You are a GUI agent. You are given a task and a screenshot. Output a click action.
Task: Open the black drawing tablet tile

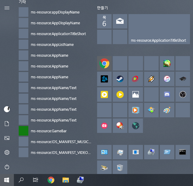[x=183, y=79]
